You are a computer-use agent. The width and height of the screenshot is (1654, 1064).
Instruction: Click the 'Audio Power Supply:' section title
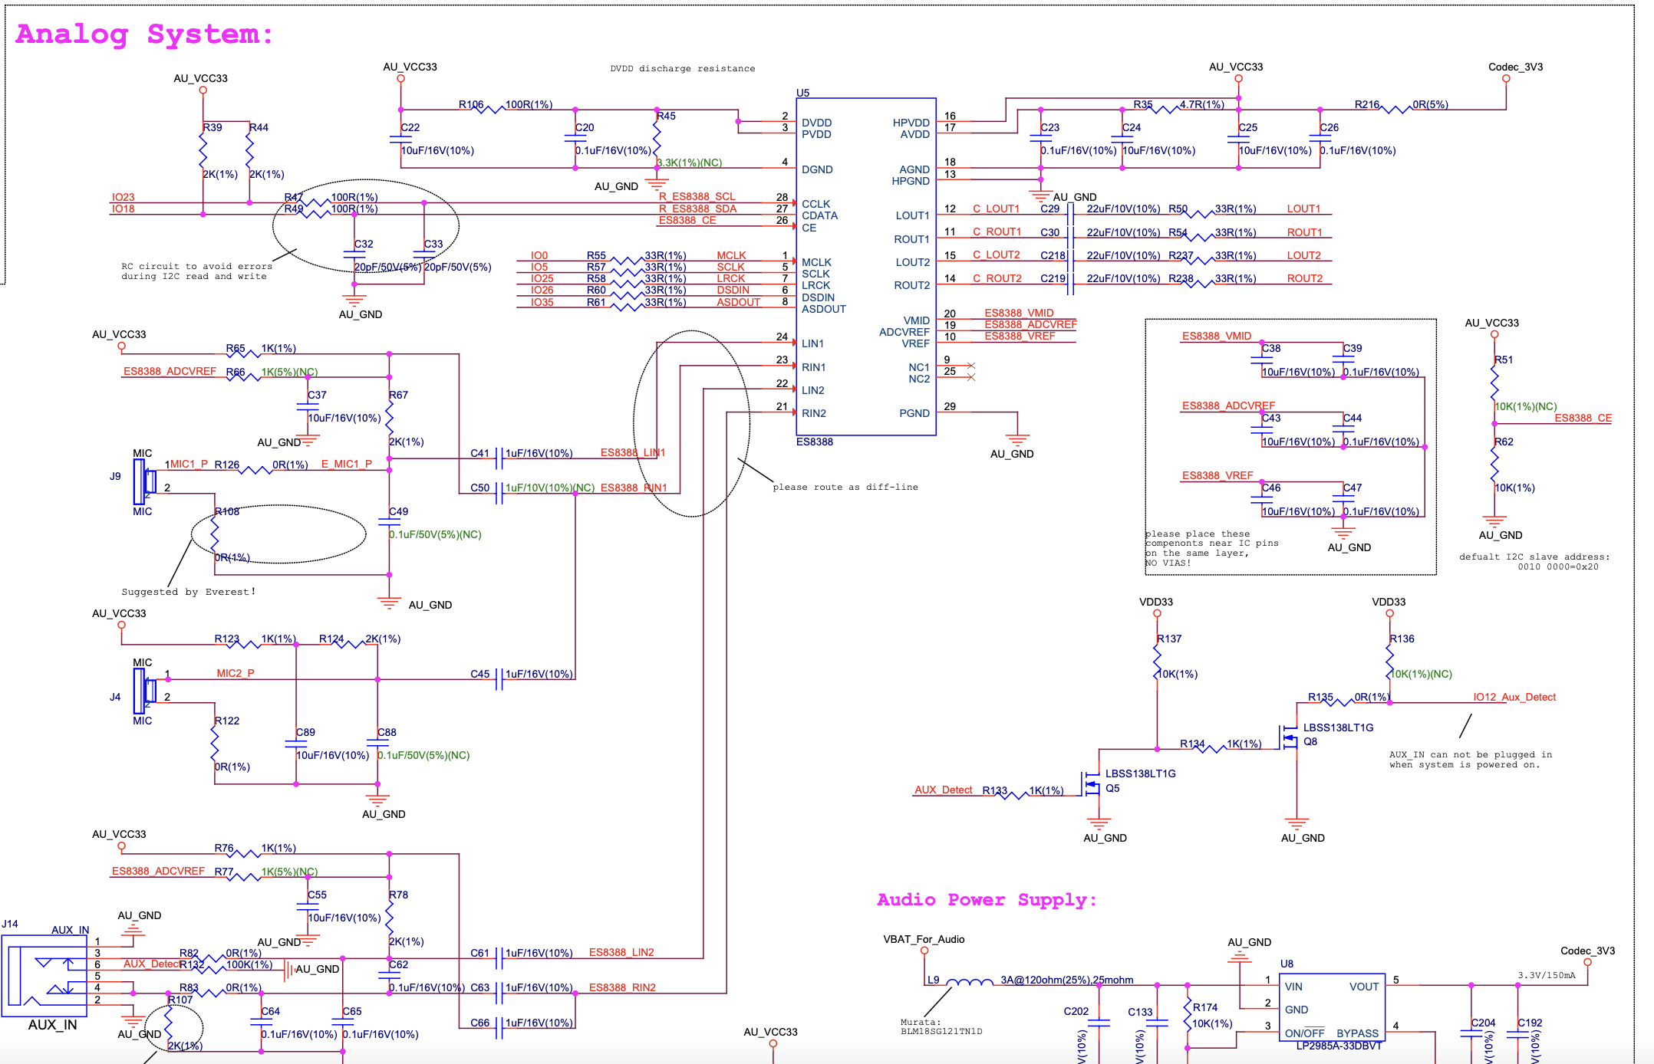pos(987,900)
